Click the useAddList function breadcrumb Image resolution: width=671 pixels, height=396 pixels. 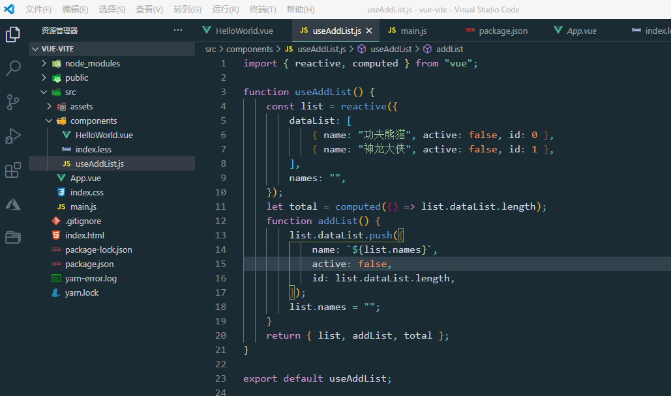[391, 49]
